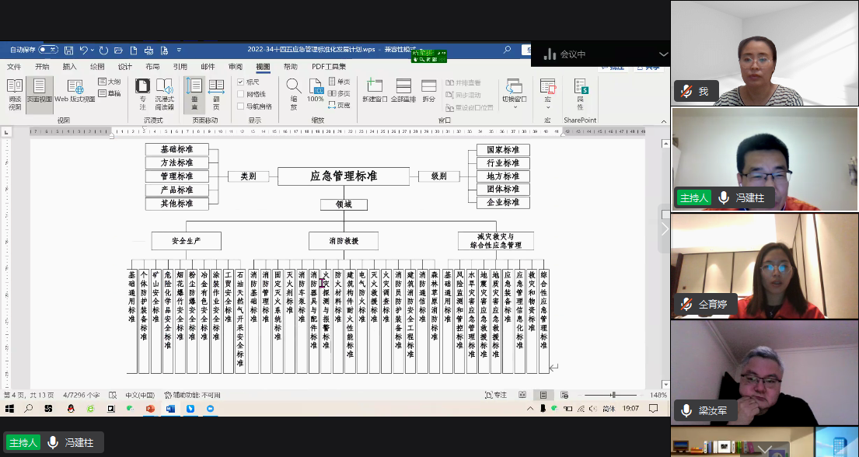
Task: Open the 切换窗口 dropdown
Action: click(514, 93)
